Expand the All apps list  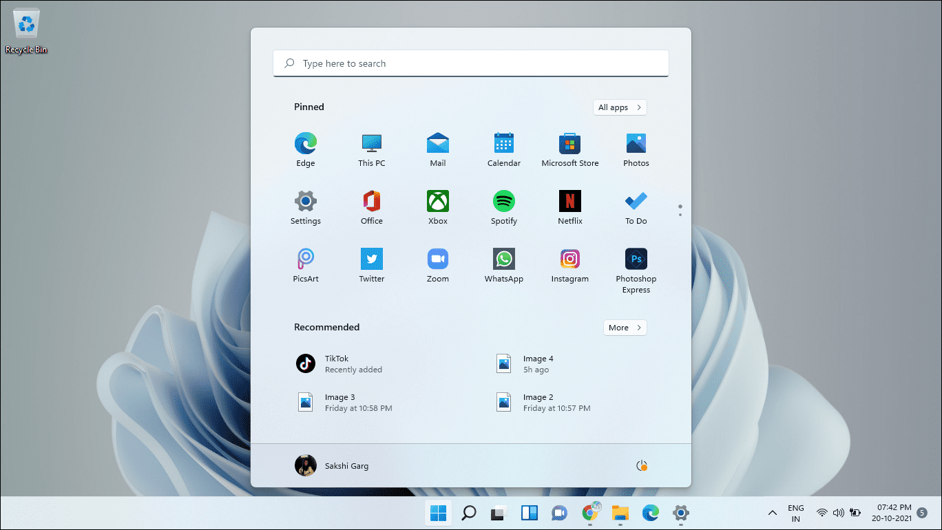(619, 107)
